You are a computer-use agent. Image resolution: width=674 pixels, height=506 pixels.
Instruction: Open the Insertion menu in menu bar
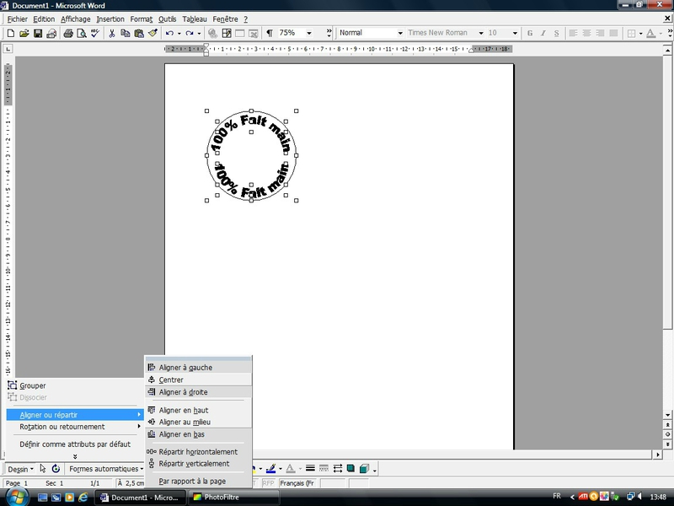pyautogui.click(x=110, y=19)
